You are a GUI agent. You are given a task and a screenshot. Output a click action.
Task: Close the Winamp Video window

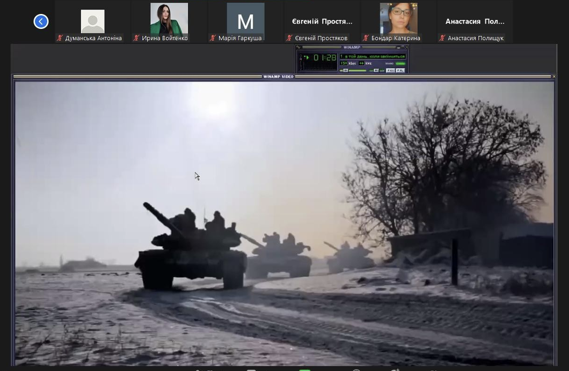coord(553,77)
